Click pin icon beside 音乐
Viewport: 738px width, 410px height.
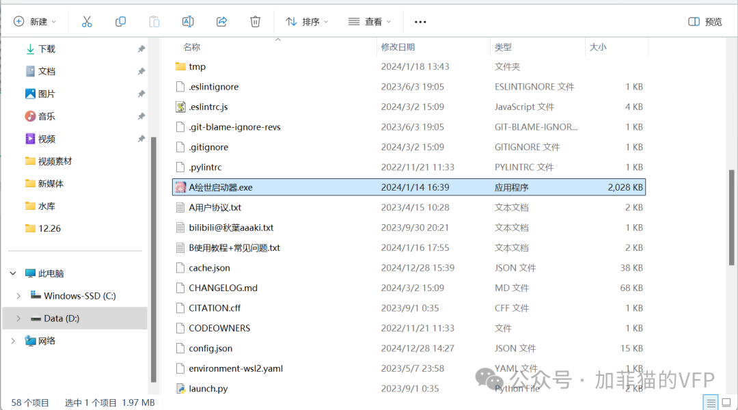141,116
